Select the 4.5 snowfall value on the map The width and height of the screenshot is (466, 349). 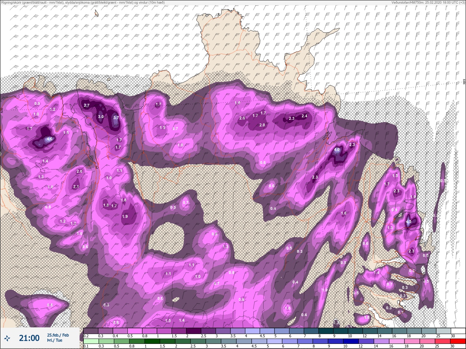click(x=408, y=221)
